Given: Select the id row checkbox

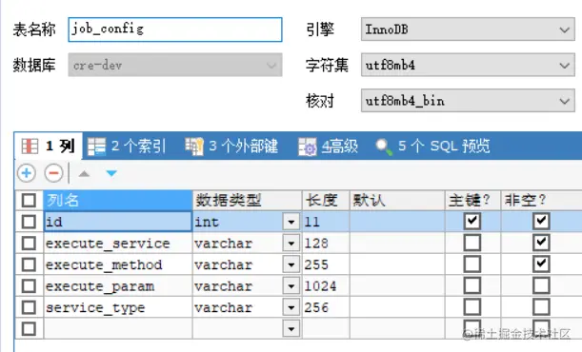Looking at the screenshot, I should point(29,222).
